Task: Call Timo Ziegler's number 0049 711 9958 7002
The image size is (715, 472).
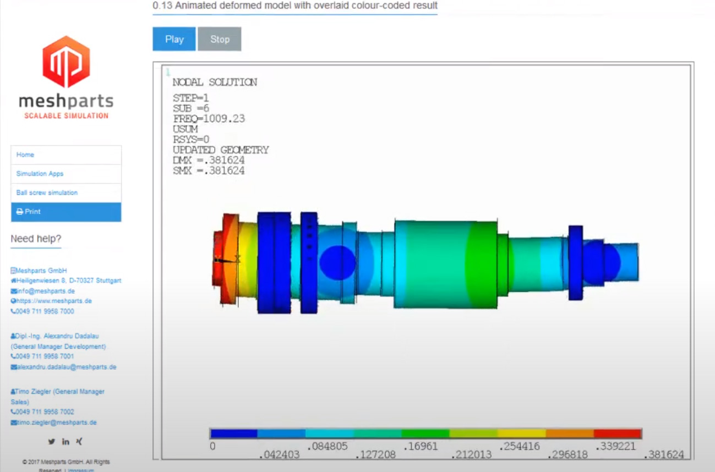Action: click(x=45, y=411)
